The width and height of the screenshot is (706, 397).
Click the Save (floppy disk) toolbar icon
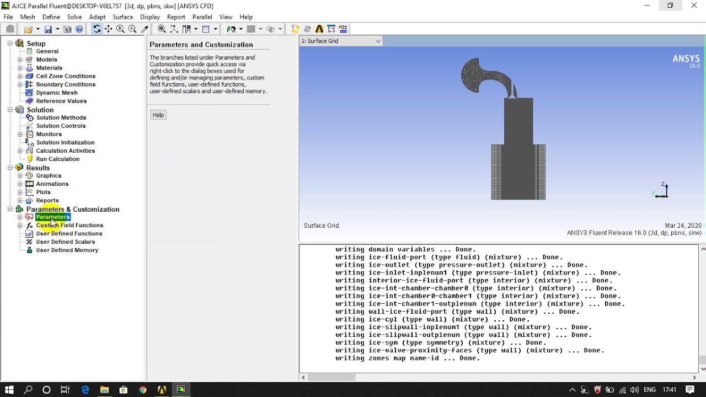coord(48,29)
